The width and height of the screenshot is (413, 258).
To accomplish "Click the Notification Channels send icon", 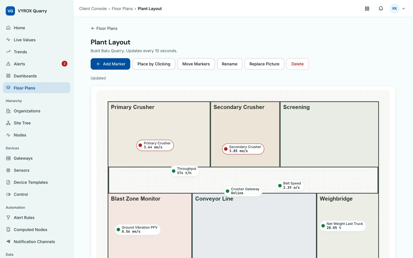I will [x=8, y=241].
